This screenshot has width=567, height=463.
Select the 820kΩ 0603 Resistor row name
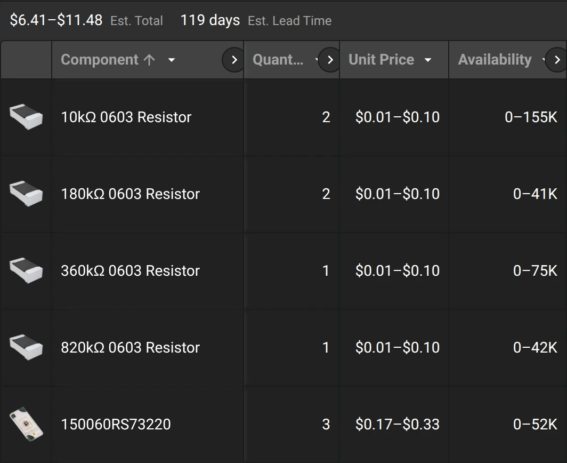coord(130,348)
